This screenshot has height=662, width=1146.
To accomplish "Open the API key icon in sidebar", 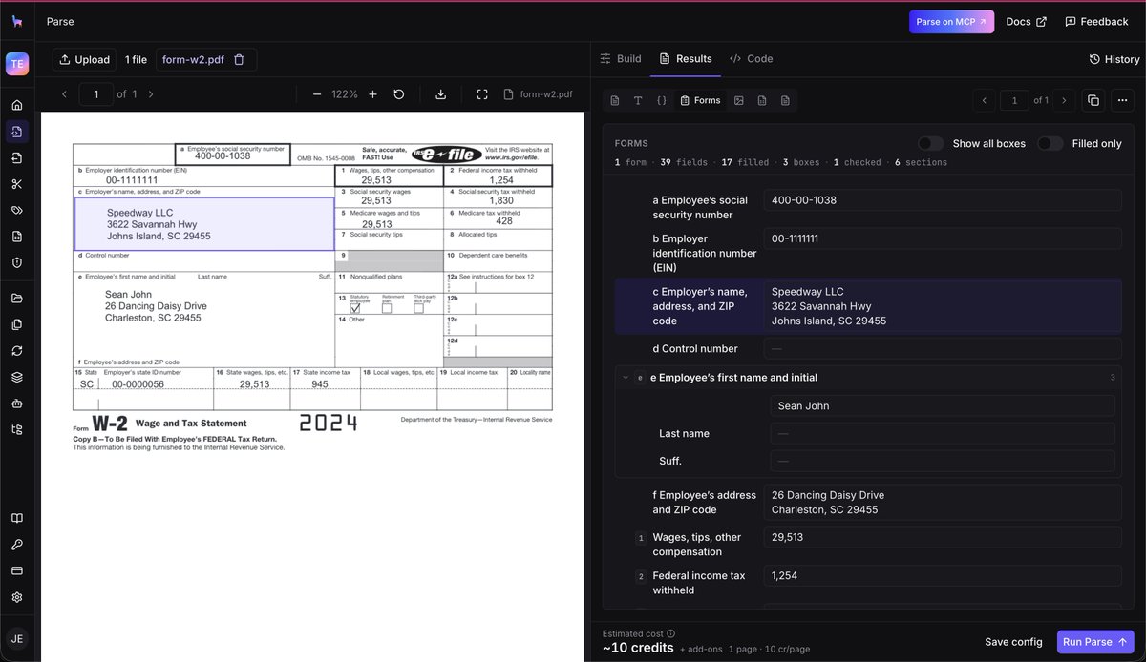I will tap(17, 545).
